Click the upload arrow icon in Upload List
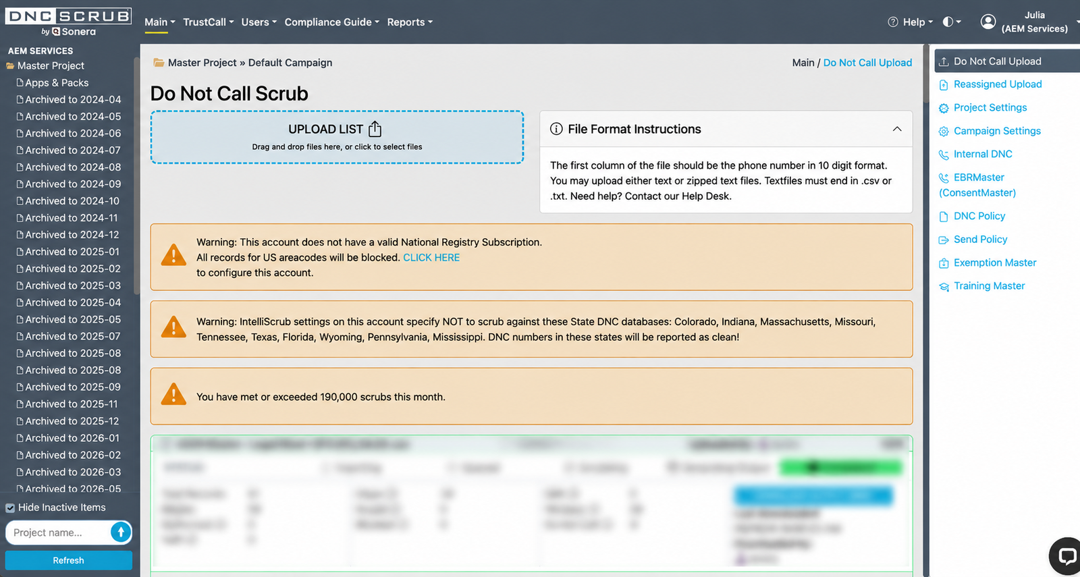 coord(375,129)
